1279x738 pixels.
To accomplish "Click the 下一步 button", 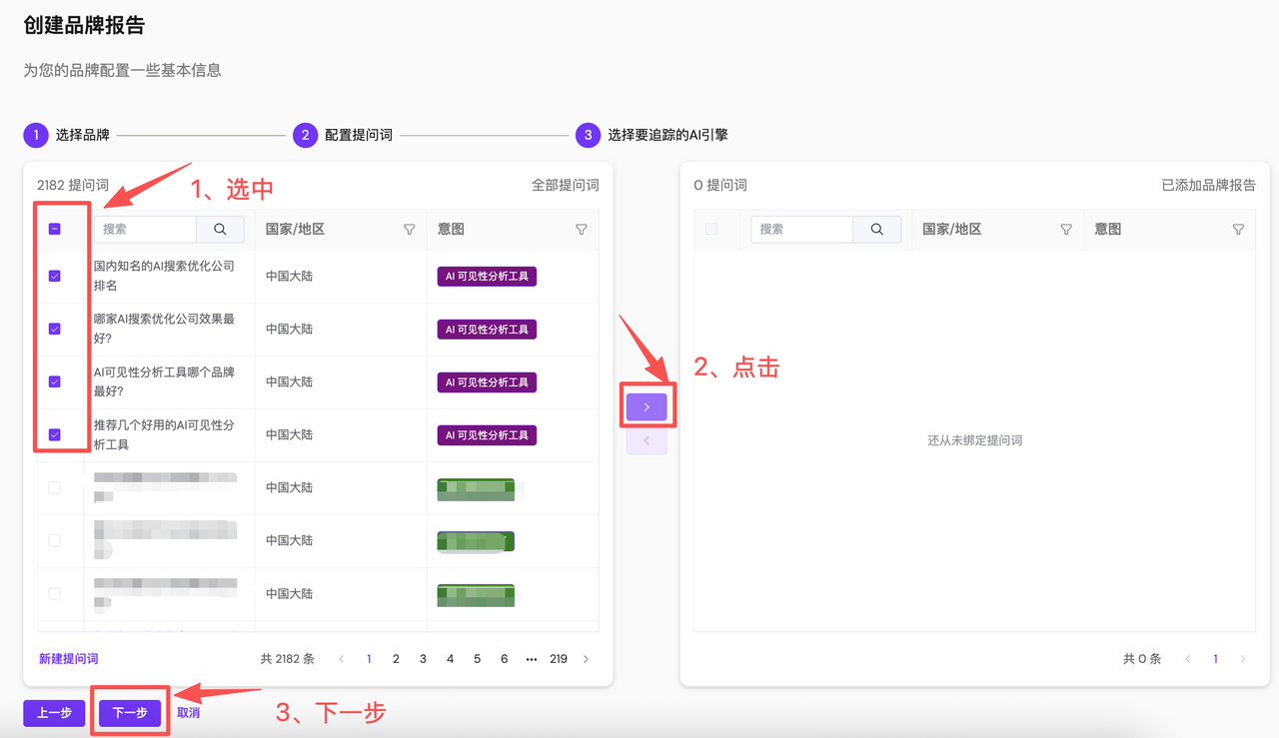I will 129,713.
